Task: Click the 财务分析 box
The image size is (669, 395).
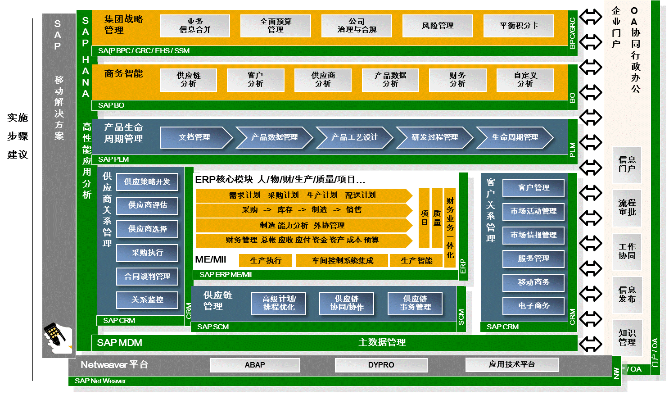Action: tap(457, 80)
